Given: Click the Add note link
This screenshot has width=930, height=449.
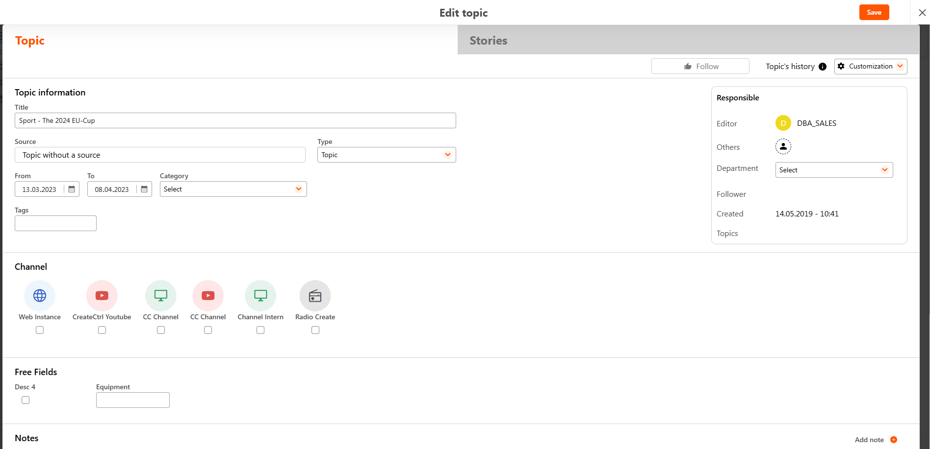Looking at the screenshot, I should coord(869,440).
